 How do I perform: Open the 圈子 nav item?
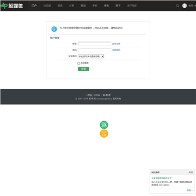118,5
